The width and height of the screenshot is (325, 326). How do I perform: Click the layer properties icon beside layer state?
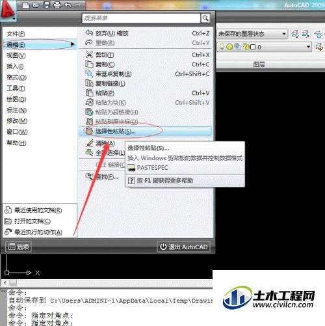click(x=295, y=34)
